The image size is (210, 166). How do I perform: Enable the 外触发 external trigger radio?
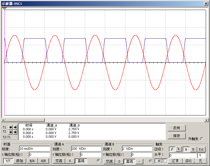point(201,139)
